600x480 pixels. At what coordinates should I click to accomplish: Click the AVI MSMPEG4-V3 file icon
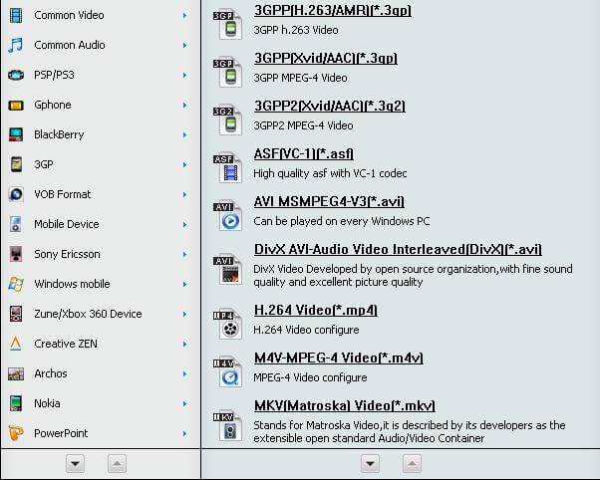pos(228,216)
